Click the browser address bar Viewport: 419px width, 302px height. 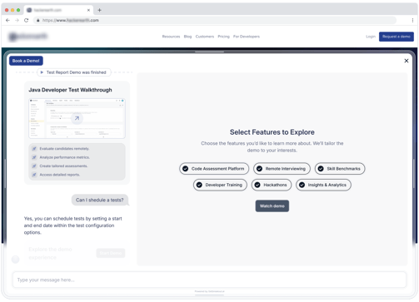[215, 20]
